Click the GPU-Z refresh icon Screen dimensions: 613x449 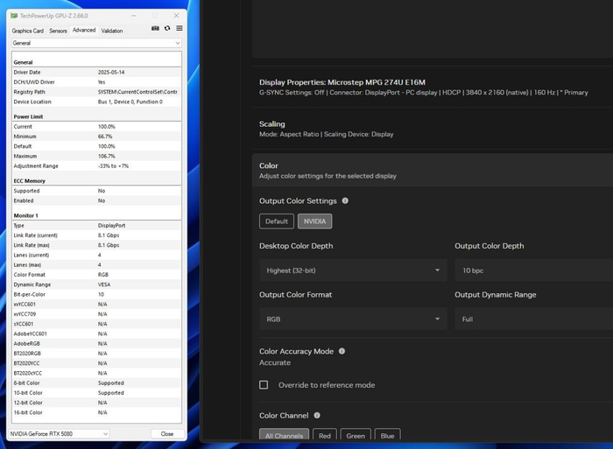click(x=167, y=29)
